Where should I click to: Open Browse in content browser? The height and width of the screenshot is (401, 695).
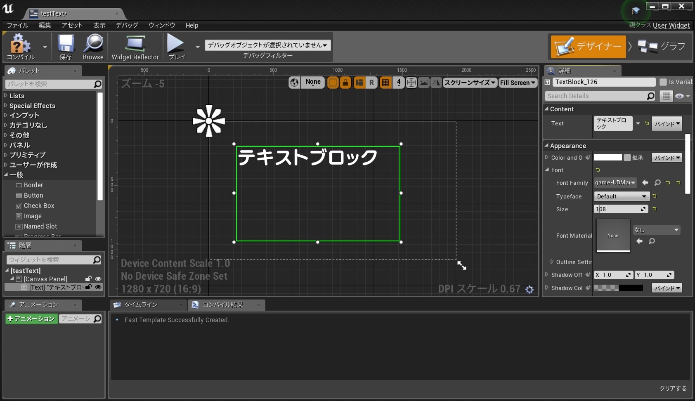pyautogui.click(x=93, y=44)
